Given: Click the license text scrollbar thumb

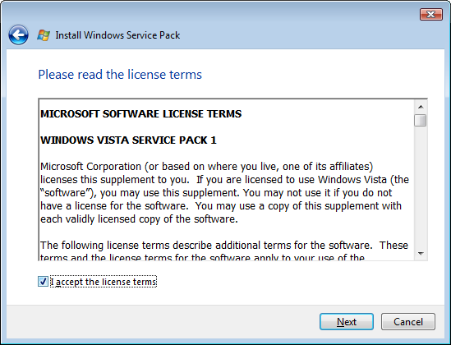Looking at the screenshot, I should [421, 120].
